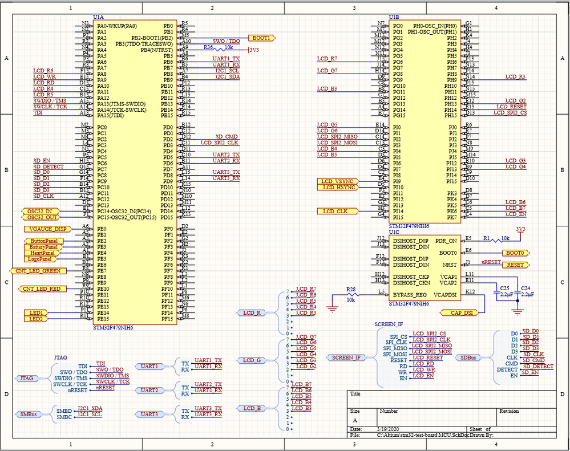Select the LogoPanel port
Viewport: 570px width, 451px height.
tap(41, 259)
